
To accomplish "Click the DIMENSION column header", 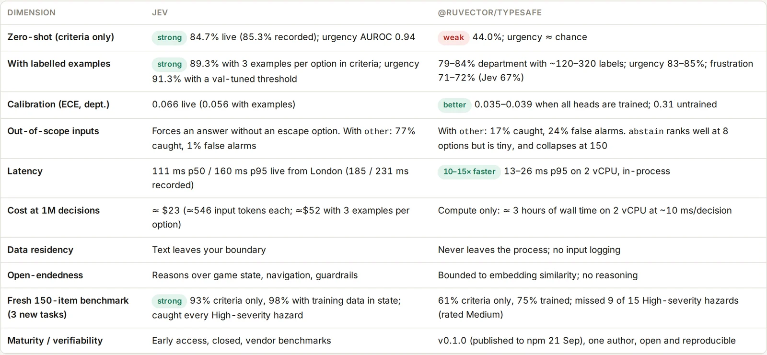I will pos(31,12).
